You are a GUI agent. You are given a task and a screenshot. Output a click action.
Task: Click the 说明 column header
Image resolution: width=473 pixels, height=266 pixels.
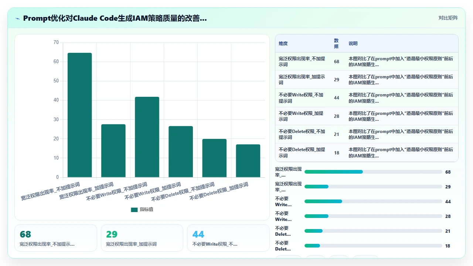point(353,44)
